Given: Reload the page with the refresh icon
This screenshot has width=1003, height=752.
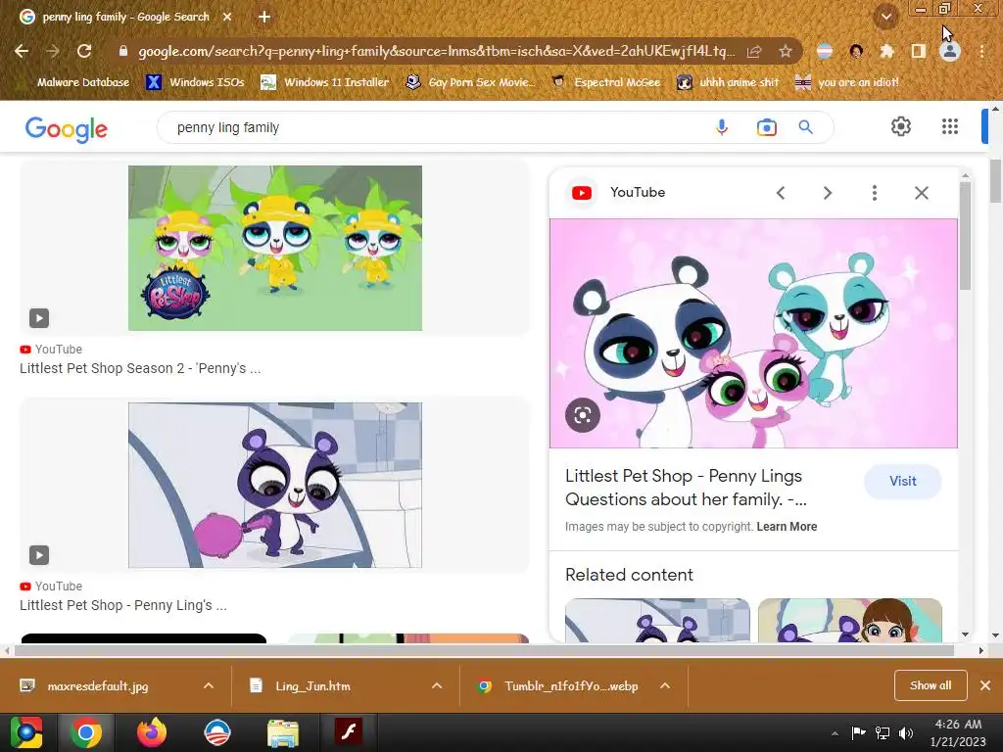Looking at the screenshot, I should [x=84, y=51].
